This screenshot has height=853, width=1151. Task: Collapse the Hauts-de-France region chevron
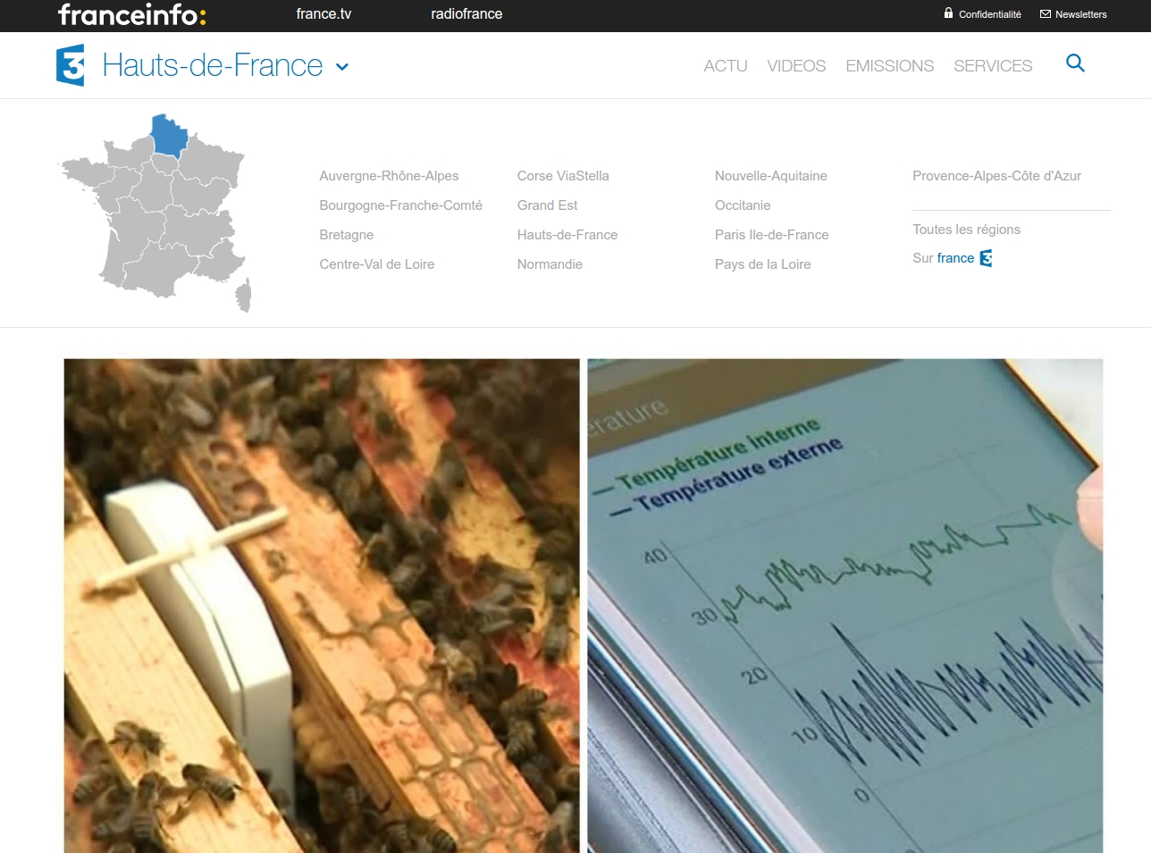[x=341, y=67]
